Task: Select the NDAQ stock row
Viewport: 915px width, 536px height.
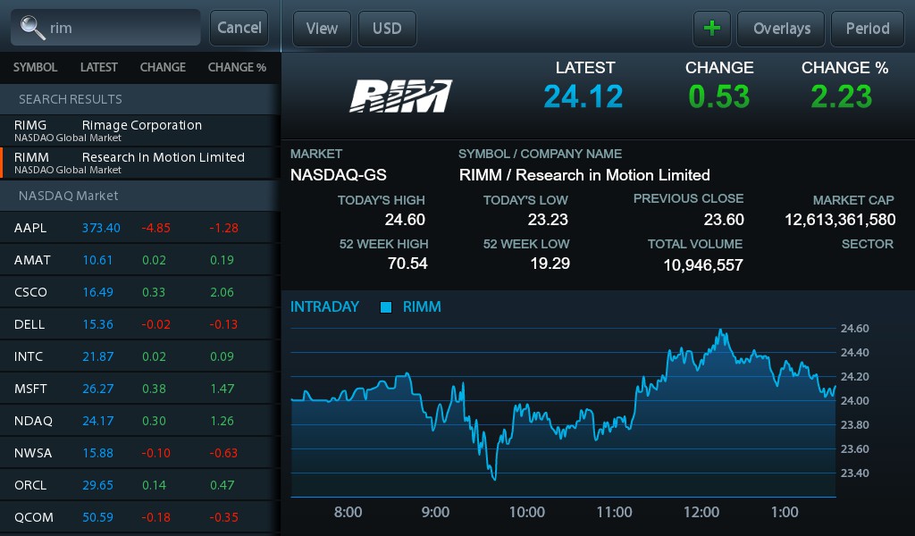Action: 140,421
